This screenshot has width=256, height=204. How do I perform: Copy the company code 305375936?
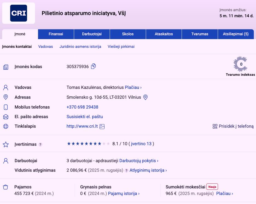tap(93, 66)
